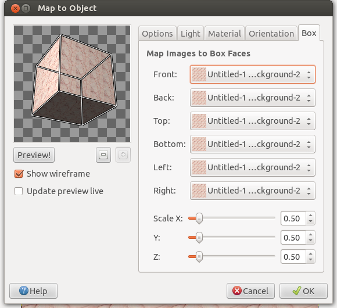Open the Front face image dropdown
The image size is (337, 308).
253,74
